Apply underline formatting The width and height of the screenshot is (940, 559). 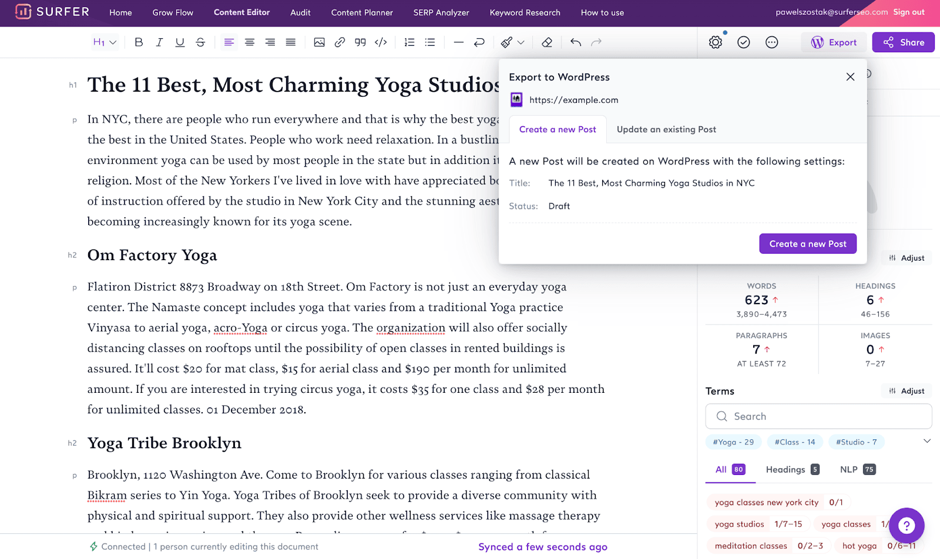180,42
